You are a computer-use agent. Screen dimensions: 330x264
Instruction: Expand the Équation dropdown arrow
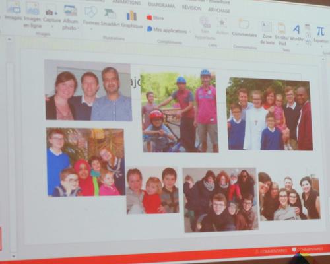[321, 46]
